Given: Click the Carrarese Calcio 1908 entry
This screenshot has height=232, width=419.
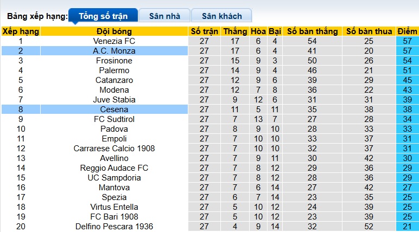Looking at the screenshot, I should pyautogui.click(x=114, y=149).
